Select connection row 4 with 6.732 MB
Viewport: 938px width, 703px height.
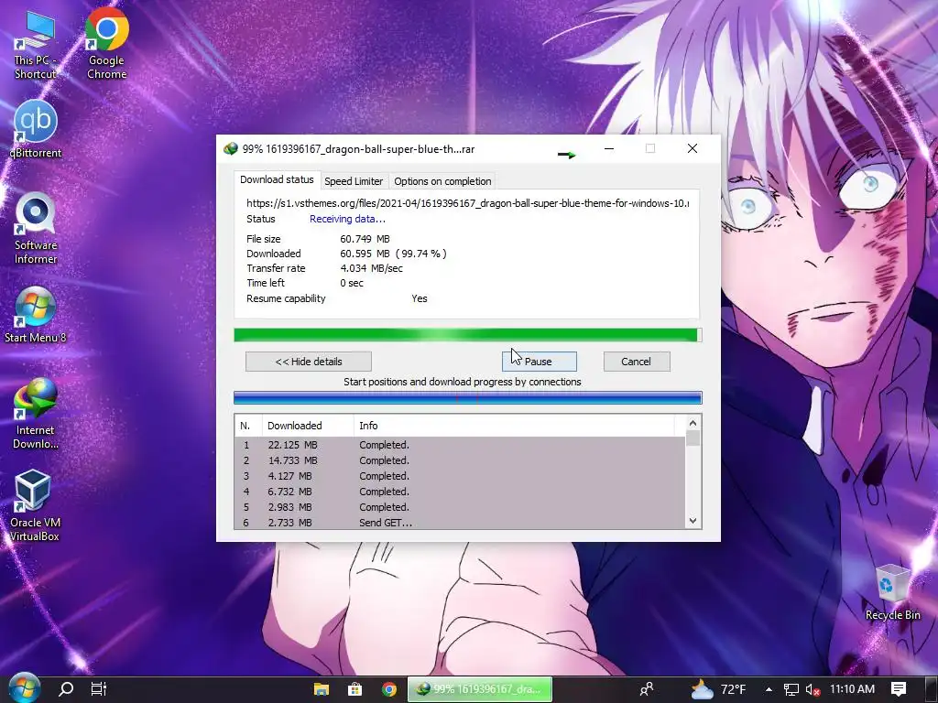click(x=460, y=492)
